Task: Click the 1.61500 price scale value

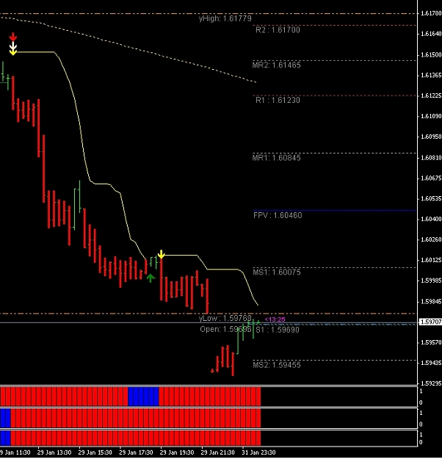Action: pos(431,55)
